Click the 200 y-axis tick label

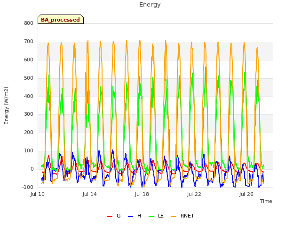click(29, 132)
